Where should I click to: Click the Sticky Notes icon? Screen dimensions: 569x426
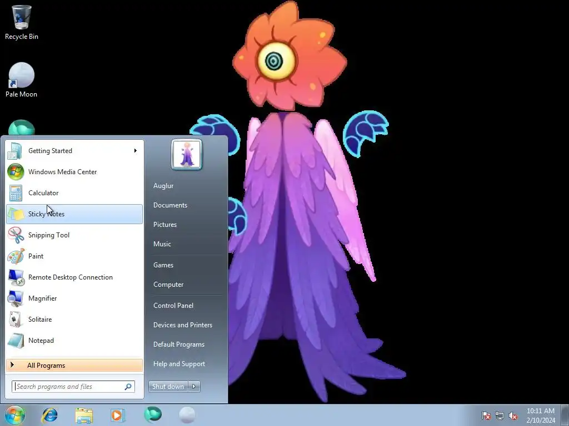pyautogui.click(x=16, y=214)
